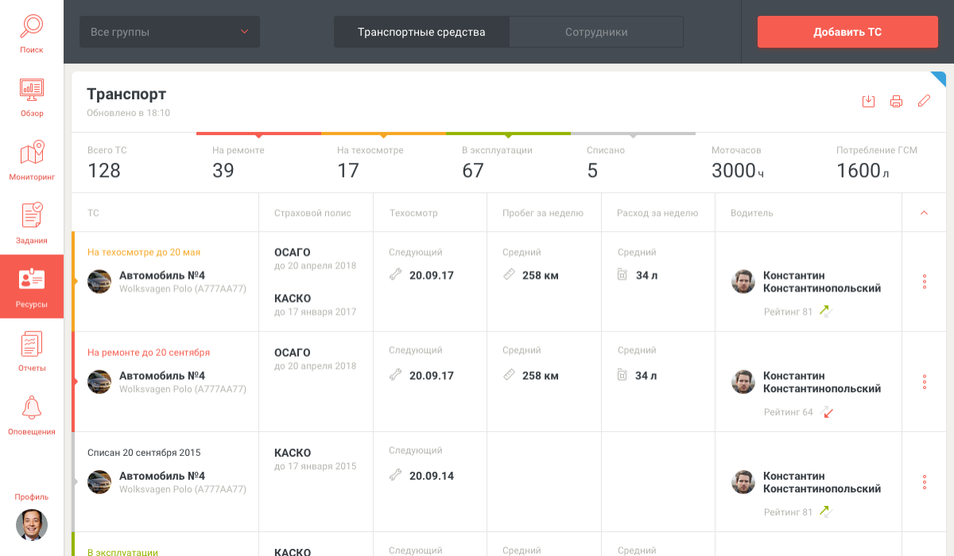The height and width of the screenshot is (556, 954).
Task: Filter by На техосмотре 17
Action: tap(383, 163)
